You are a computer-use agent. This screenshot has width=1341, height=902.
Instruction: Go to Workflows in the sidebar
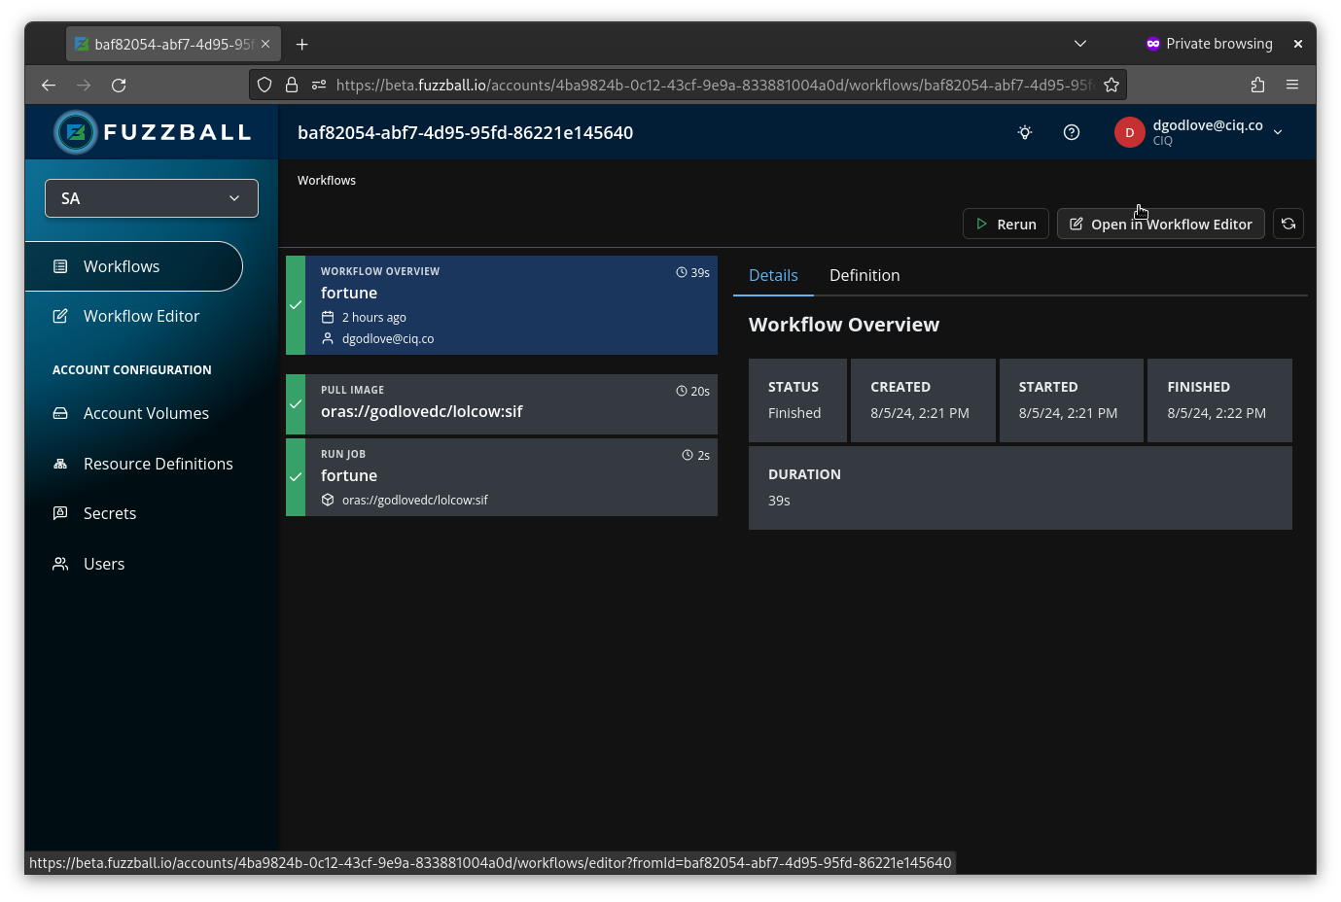pyautogui.click(x=134, y=266)
